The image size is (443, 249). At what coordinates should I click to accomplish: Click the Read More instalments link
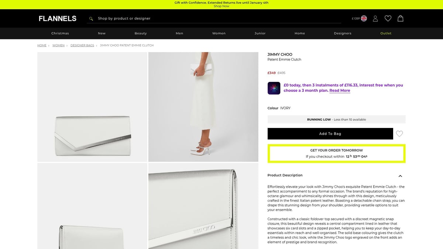tap(340, 91)
